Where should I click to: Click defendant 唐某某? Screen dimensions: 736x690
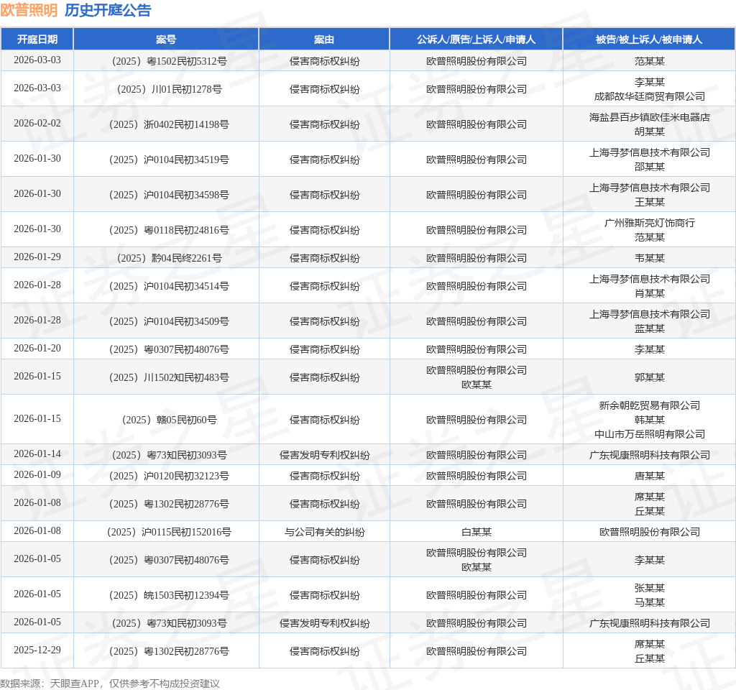click(650, 476)
